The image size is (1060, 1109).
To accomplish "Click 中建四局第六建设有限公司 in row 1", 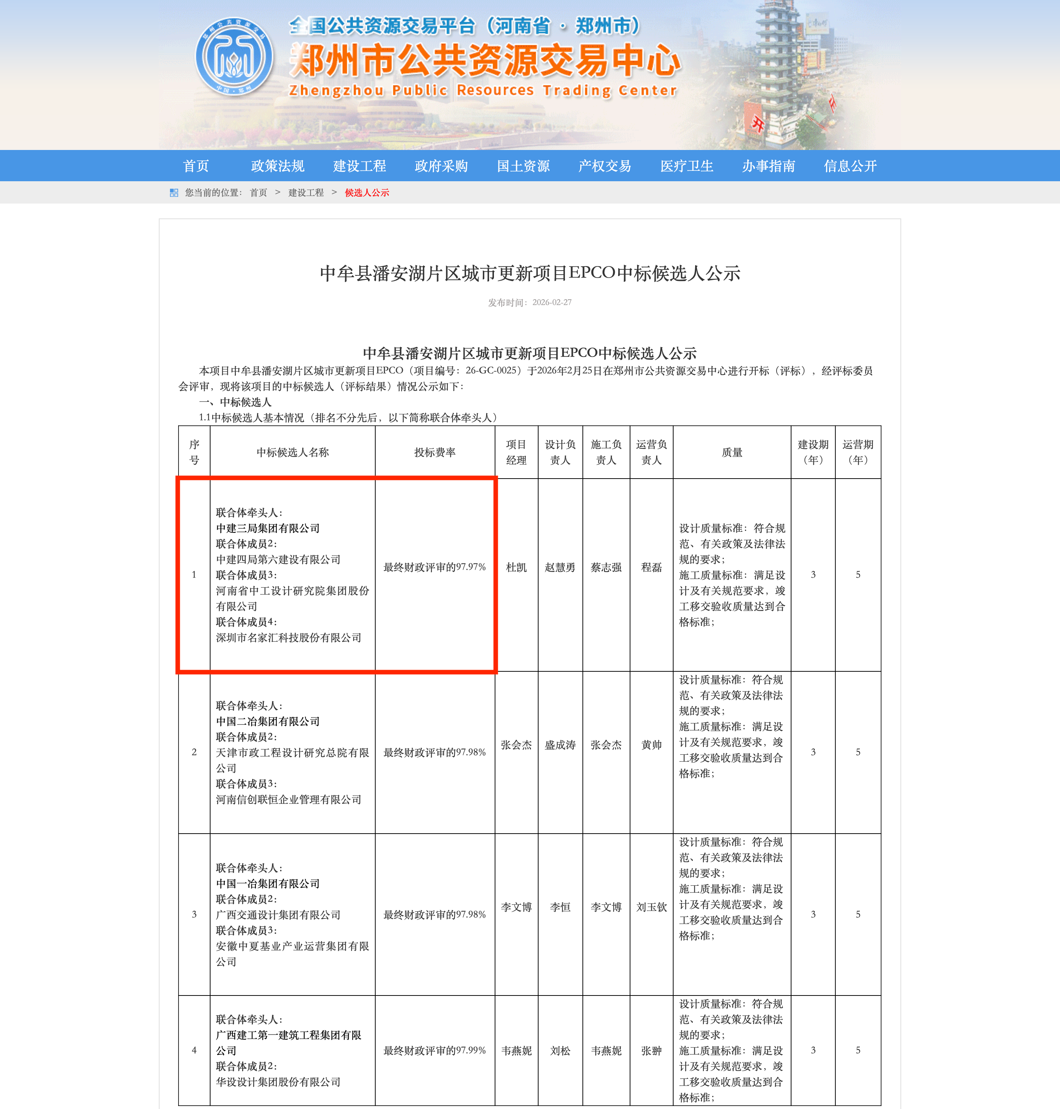I will click(x=278, y=559).
